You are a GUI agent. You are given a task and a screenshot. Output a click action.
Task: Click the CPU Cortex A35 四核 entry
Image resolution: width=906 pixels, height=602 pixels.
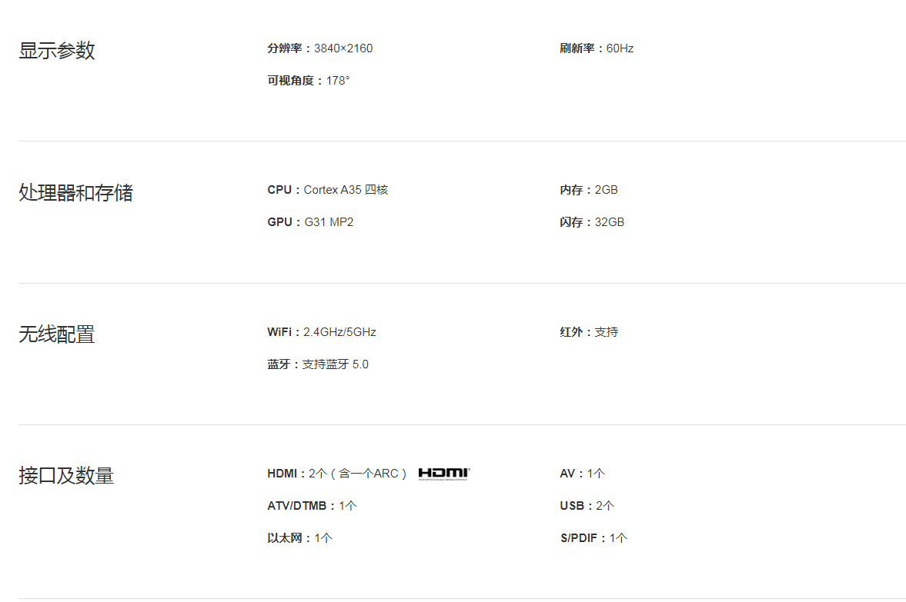[328, 190]
